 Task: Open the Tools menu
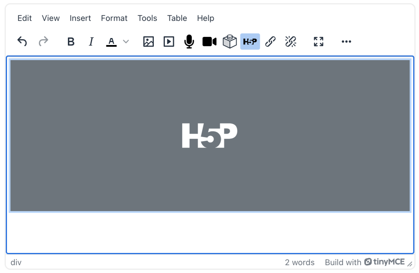[147, 18]
